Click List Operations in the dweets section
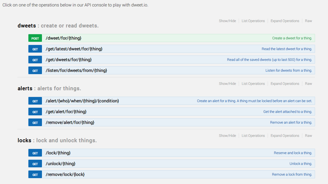The width and height of the screenshot is (328, 184). (x=253, y=21)
